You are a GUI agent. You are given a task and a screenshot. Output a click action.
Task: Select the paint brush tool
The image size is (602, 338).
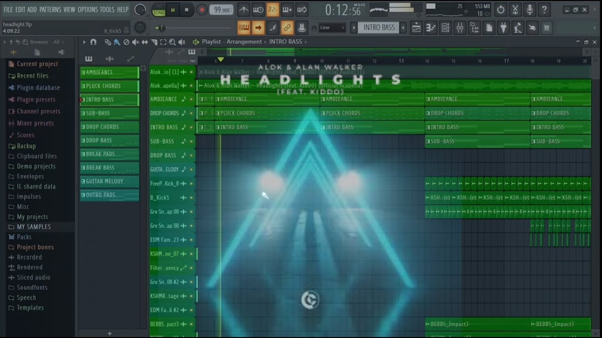pyautogui.click(x=117, y=42)
